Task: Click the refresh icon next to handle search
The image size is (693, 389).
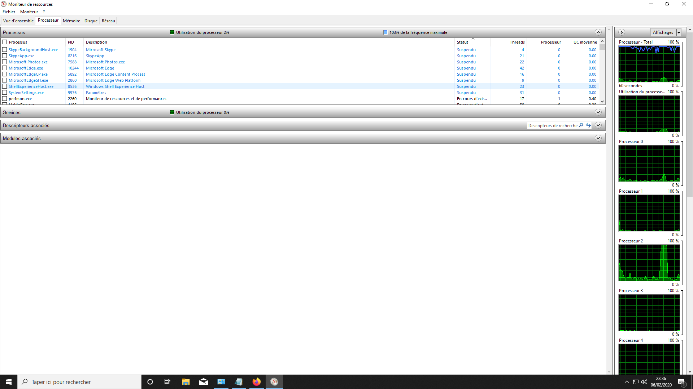Action: pyautogui.click(x=588, y=125)
